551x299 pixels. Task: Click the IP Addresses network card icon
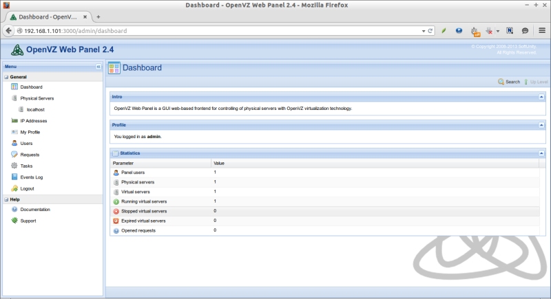click(14, 120)
